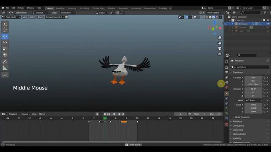Click the viewport zoom magnifier icon
This screenshot has width=271, height=152.
pos(219,38)
